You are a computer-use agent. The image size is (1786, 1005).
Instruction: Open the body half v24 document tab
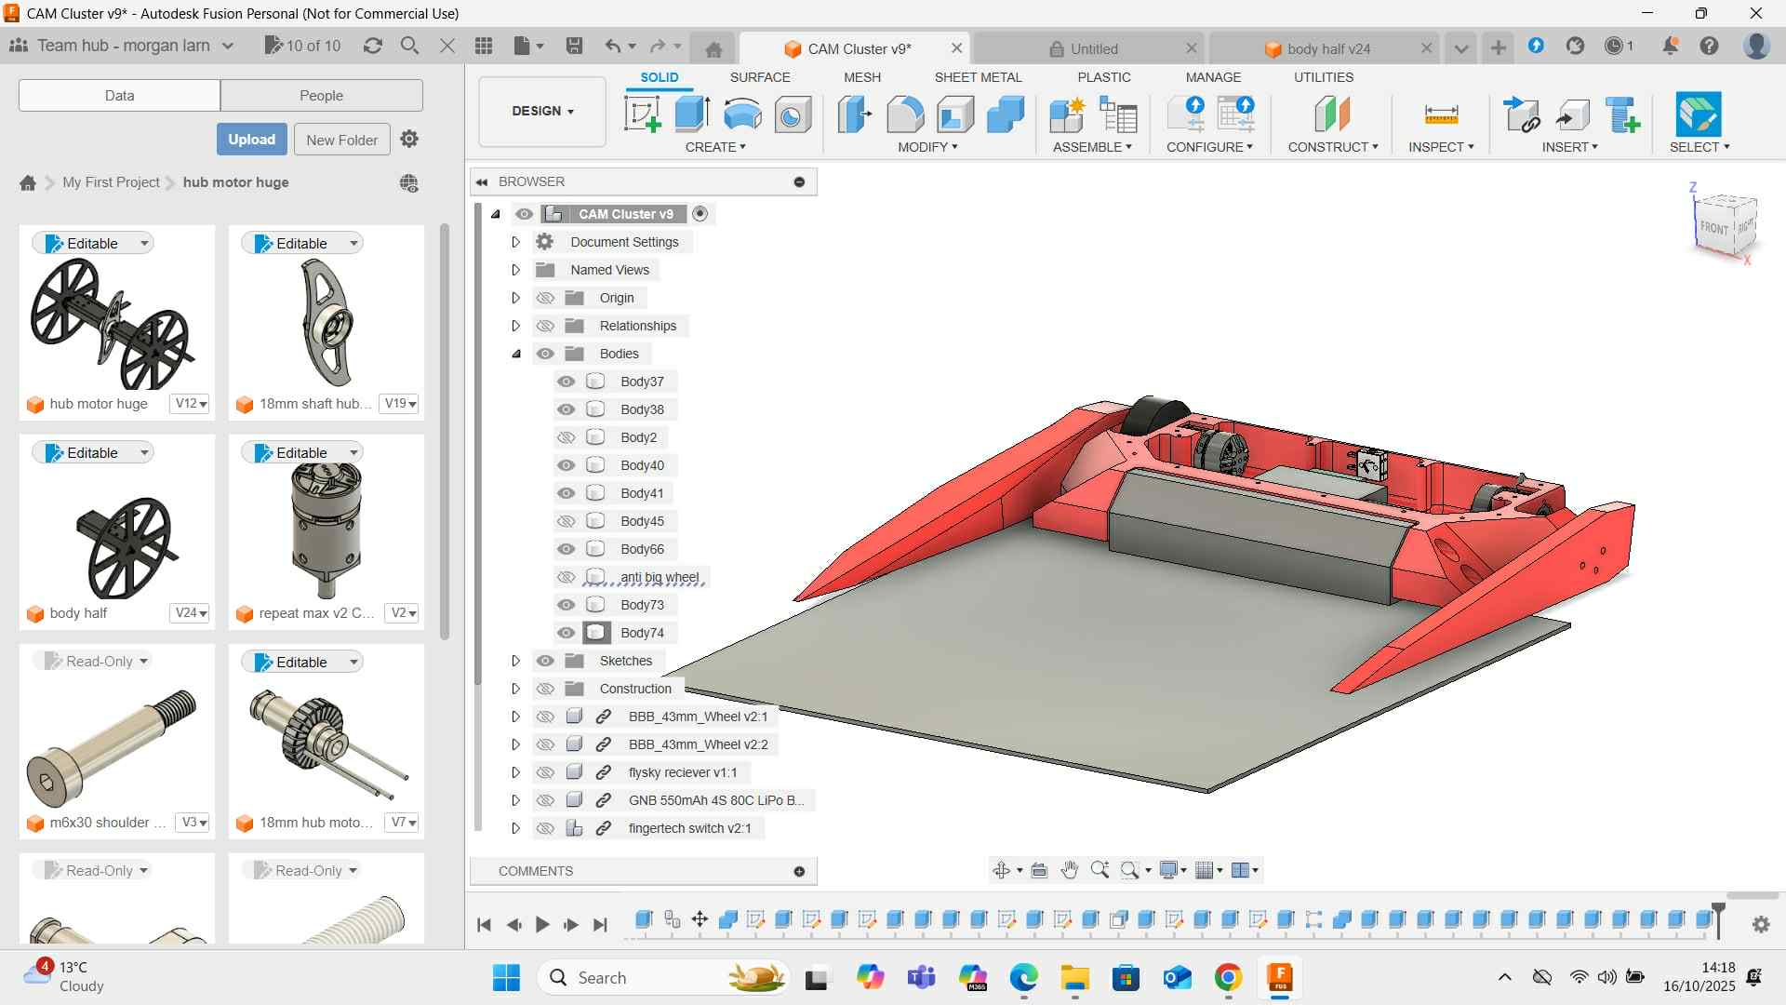[x=1327, y=48]
